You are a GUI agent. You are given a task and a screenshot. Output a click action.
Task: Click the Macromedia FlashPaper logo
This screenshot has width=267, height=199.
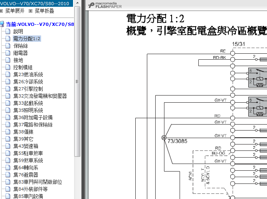coord(105,5)
